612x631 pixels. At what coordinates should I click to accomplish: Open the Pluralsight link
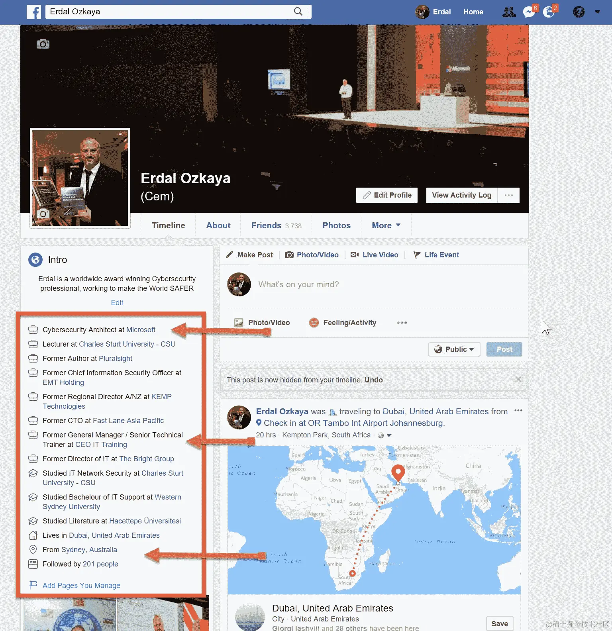[x=116, y=359]
